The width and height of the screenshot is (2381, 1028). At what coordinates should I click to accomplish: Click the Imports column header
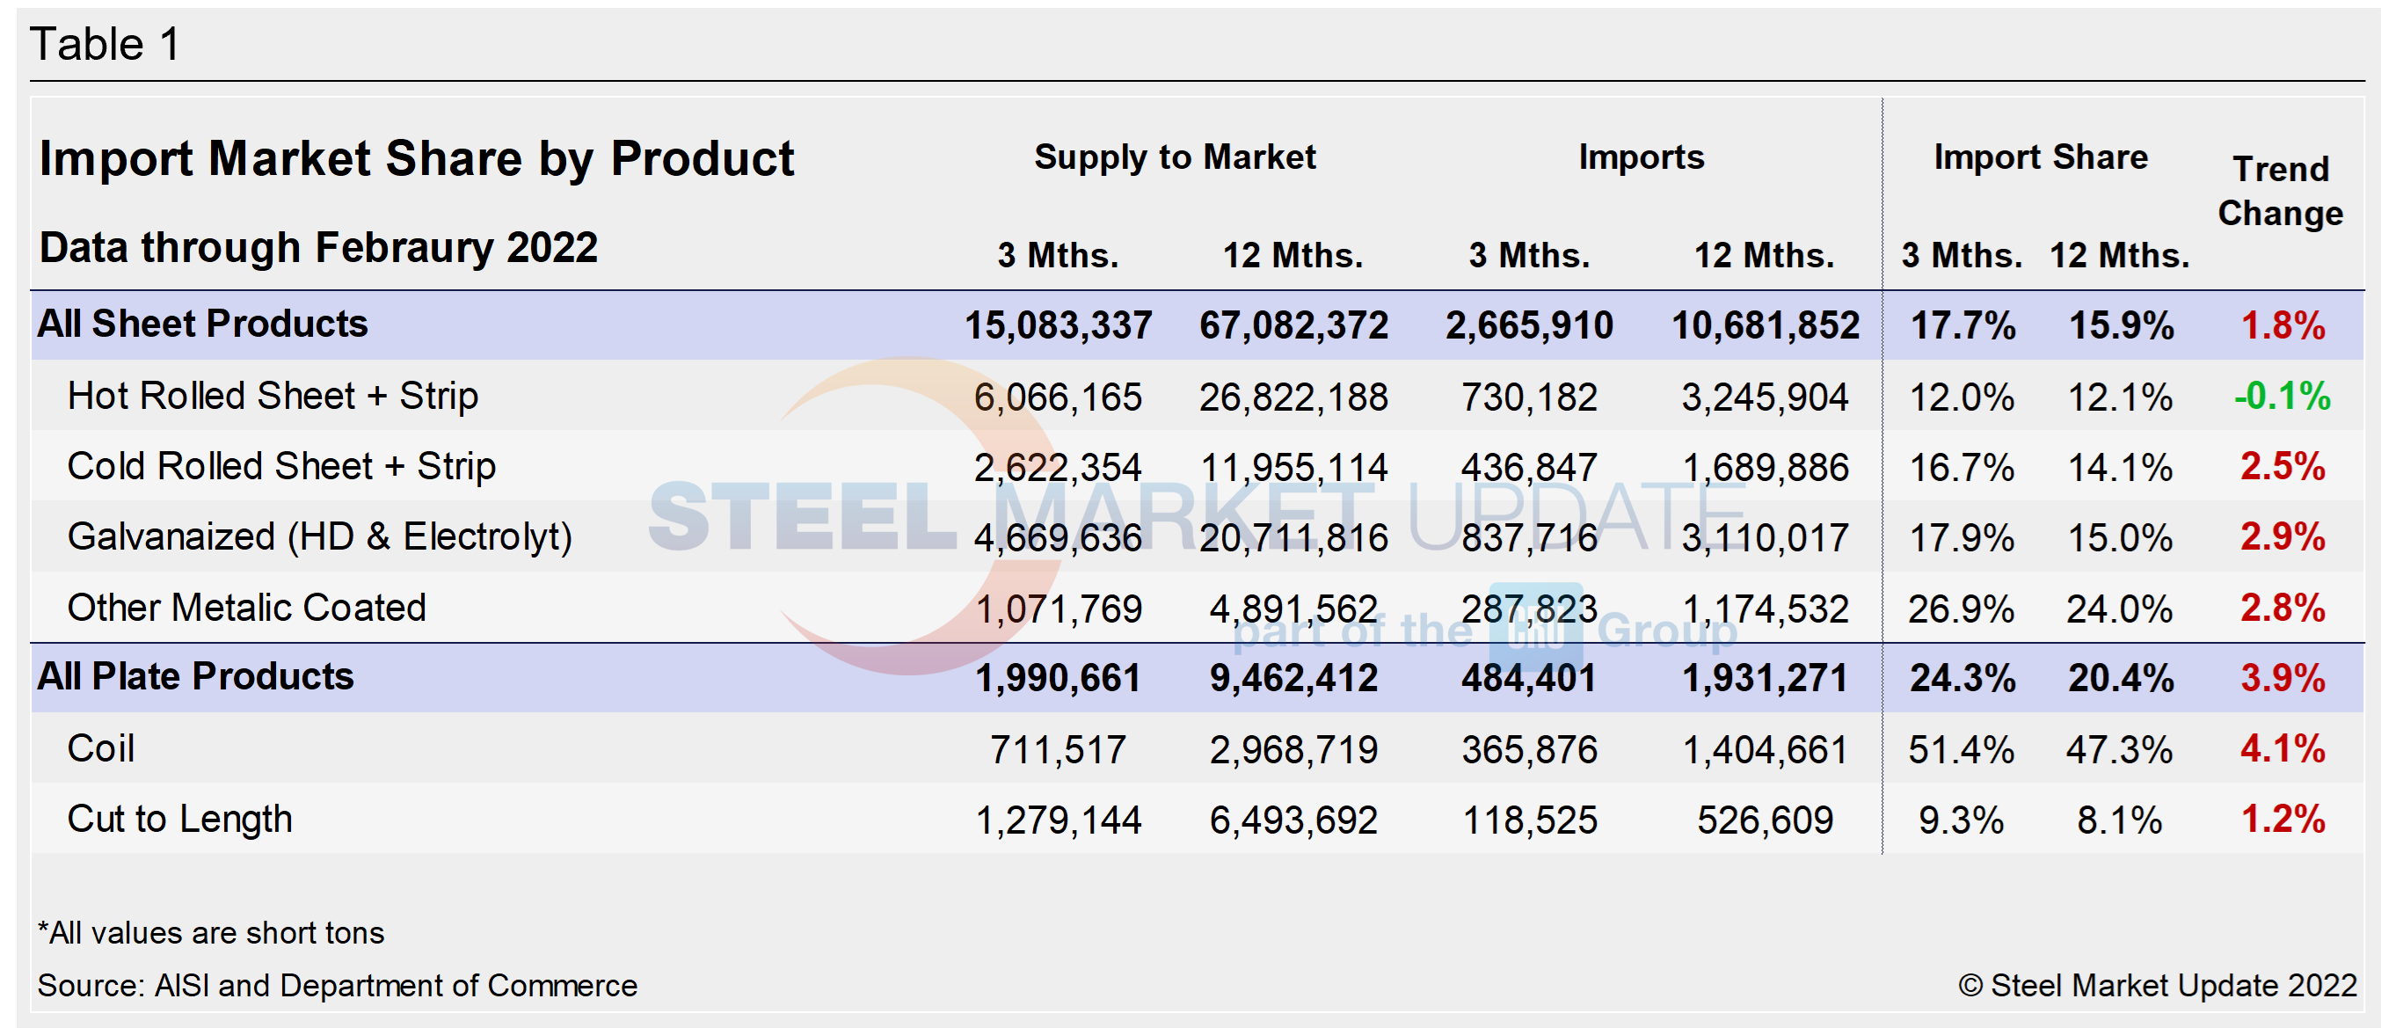click(1642, 157)
